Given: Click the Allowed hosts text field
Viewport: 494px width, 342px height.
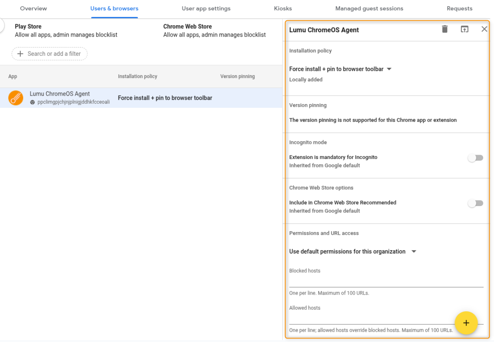Looking at the screenshot, I should (x=371, y=318).
